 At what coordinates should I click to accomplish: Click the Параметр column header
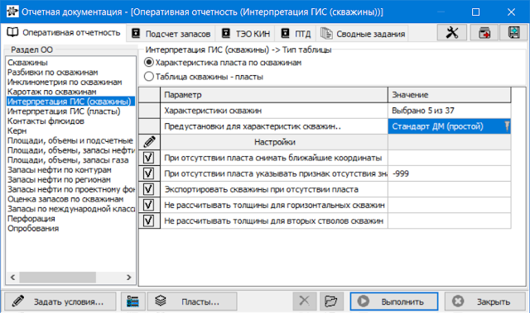pyautogui.click(x=274, y=95)
